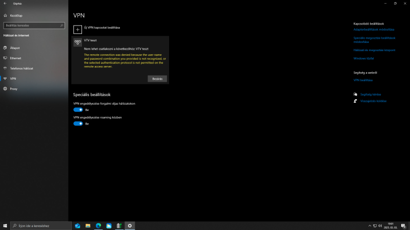Image resolution: width=410 pixels, height=230 pixels.
Task: Open File Explorer from the taskbar
Action: pos(88,226)
